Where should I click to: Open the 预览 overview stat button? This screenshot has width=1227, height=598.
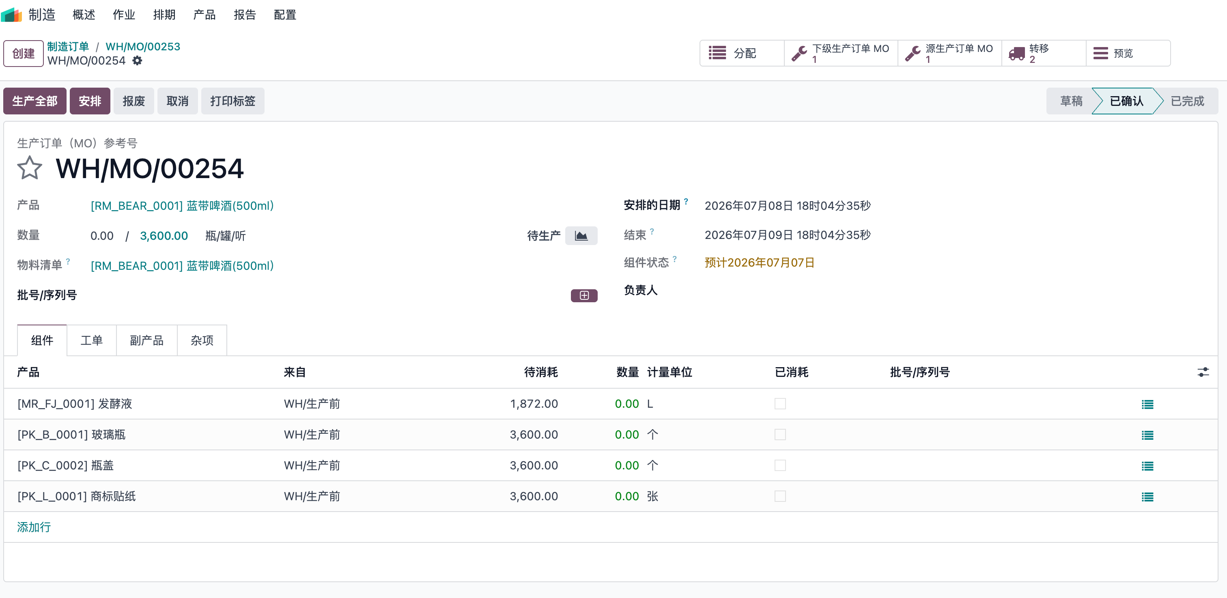point(1128,53)
